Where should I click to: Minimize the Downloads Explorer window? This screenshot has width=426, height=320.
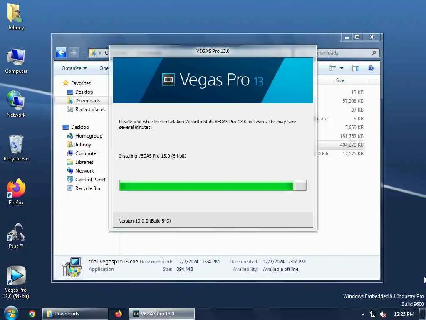click(x=347, y=37)
